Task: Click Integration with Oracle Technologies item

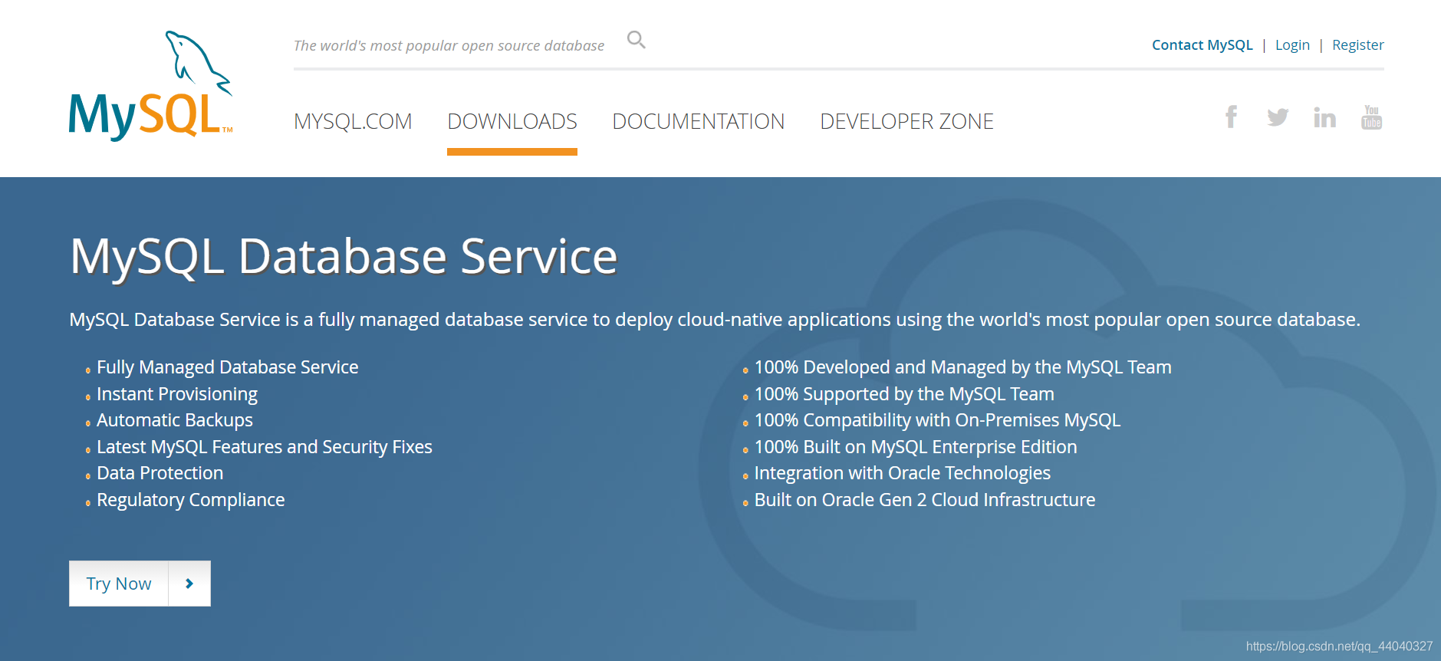Action: tap(902, 473)
